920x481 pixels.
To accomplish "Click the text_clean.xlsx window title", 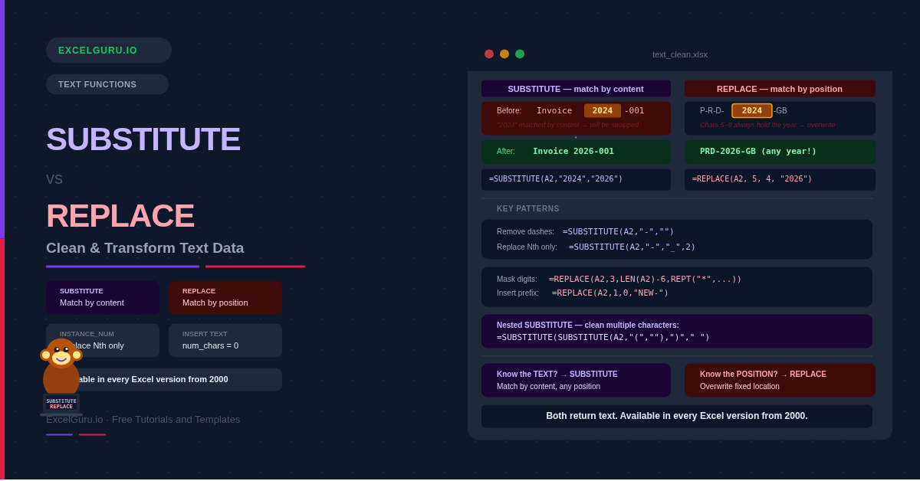I will [x=680, y=54].
